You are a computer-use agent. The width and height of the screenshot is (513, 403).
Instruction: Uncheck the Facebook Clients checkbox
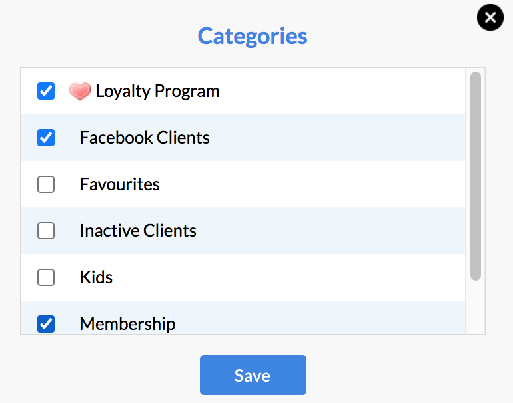(x=46, y=138)
